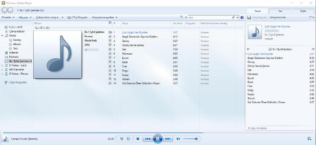316x145 pixels.
Task: Uncheck track 9 Firar checkbox
Action: point(110,66)
